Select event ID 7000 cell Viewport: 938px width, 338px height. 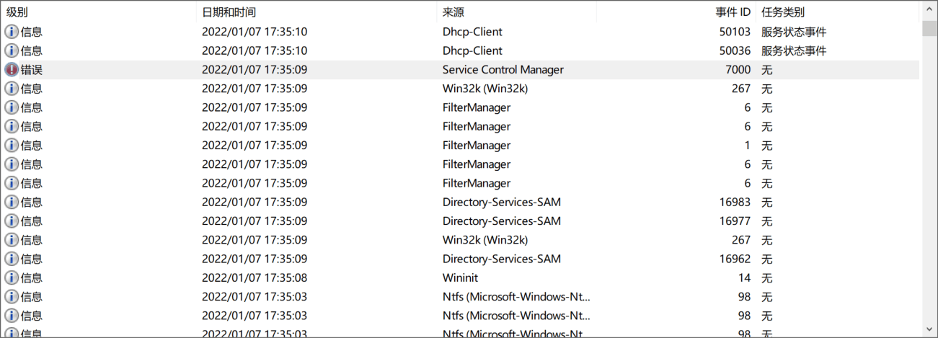[x=738, y=70]
